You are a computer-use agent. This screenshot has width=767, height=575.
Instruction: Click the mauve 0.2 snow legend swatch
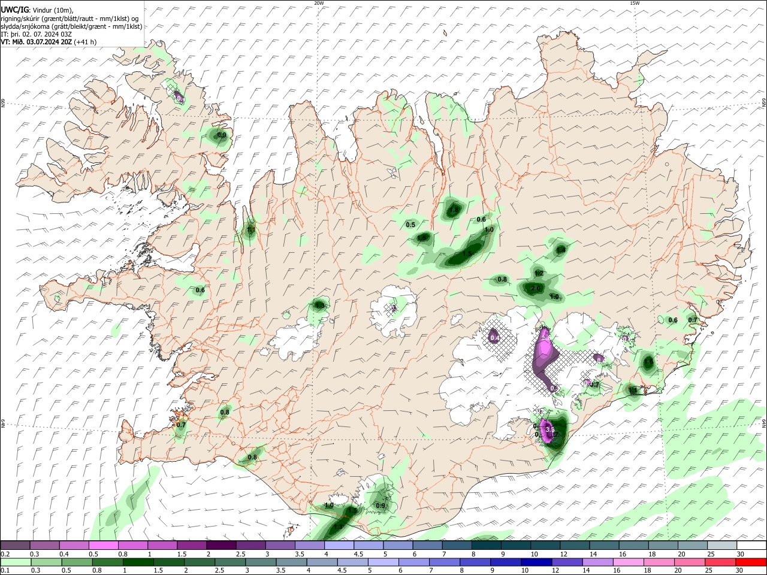[x=16, y=546]
